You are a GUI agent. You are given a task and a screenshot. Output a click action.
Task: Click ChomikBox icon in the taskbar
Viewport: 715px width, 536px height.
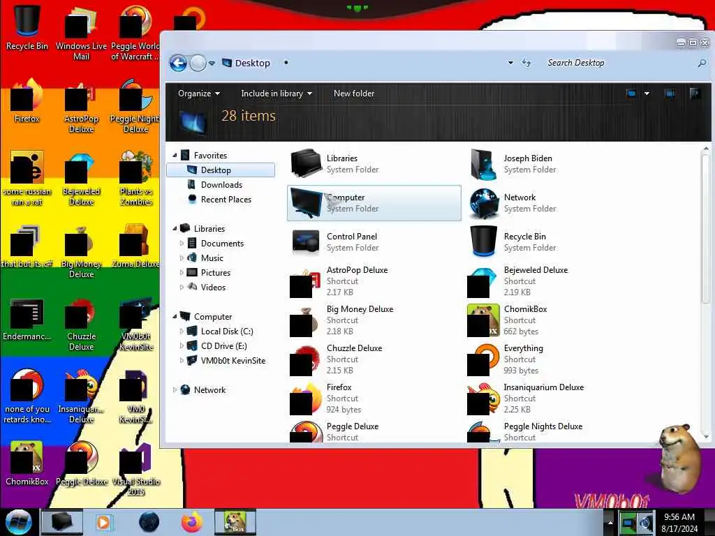[x=235, y=522]
